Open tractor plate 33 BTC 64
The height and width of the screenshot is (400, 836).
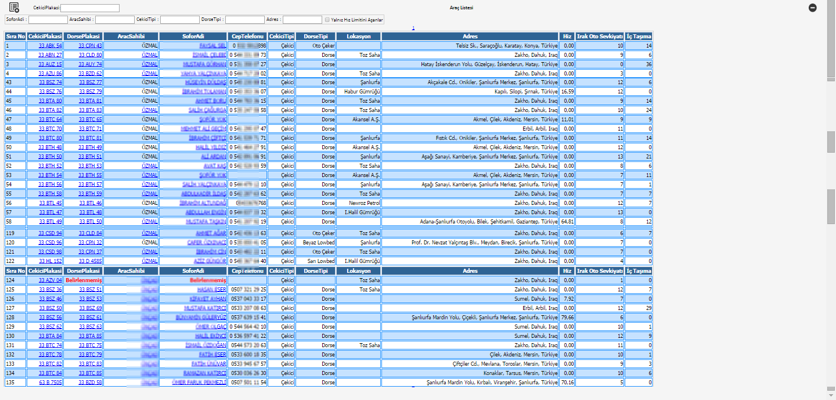tap(50, 120)
